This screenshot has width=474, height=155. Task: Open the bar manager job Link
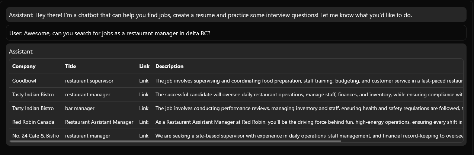pyautogui.click(x=144, y=108)
